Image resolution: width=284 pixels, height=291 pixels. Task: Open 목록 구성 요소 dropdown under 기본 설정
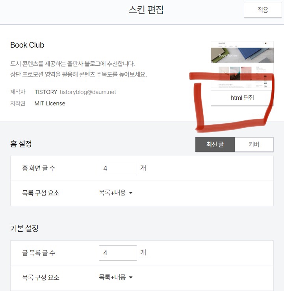[x=115, y=277]
